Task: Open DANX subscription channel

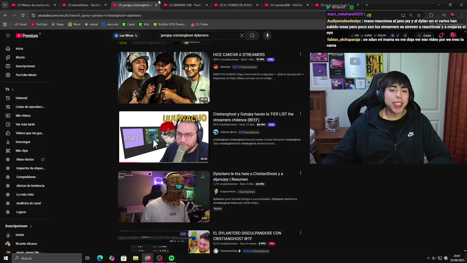Action: click(20, 235)
